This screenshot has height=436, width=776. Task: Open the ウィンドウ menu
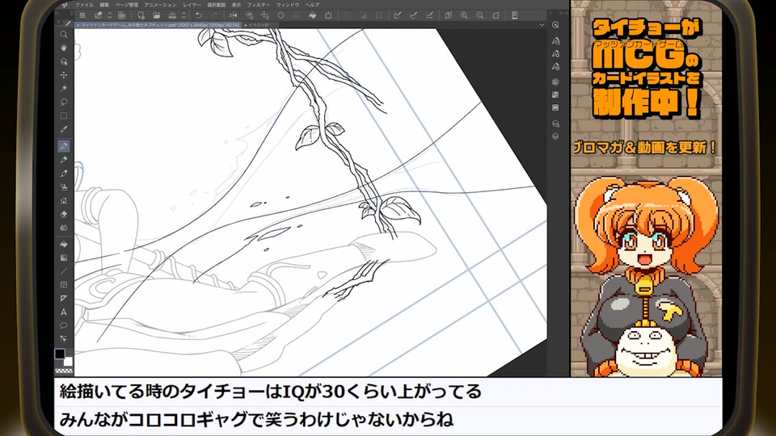point(288,5)
